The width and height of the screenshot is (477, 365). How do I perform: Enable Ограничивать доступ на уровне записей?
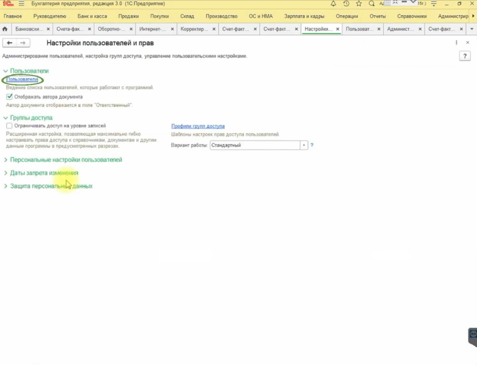9,126
